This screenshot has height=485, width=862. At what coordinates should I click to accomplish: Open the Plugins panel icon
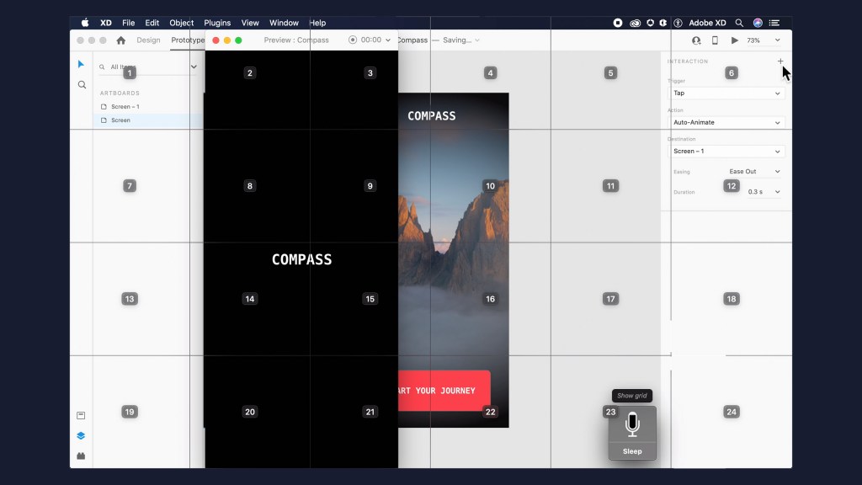pyautogui.click(x=82, y=456)
